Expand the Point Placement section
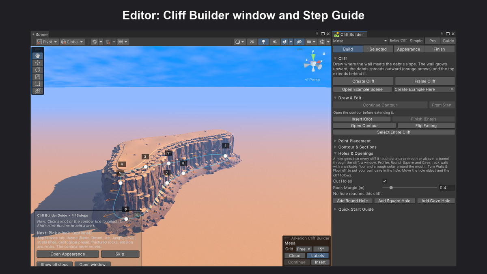This screenshot has height=274, width=487. (336, 141)
